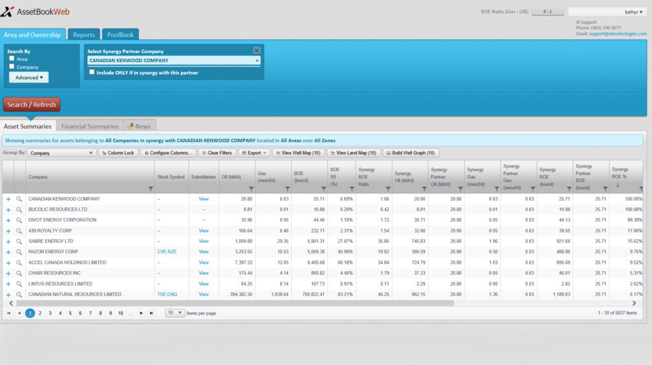This screenshot has height=365, width=652.
Task: Open View Land Map (10)
Action: 353,153
